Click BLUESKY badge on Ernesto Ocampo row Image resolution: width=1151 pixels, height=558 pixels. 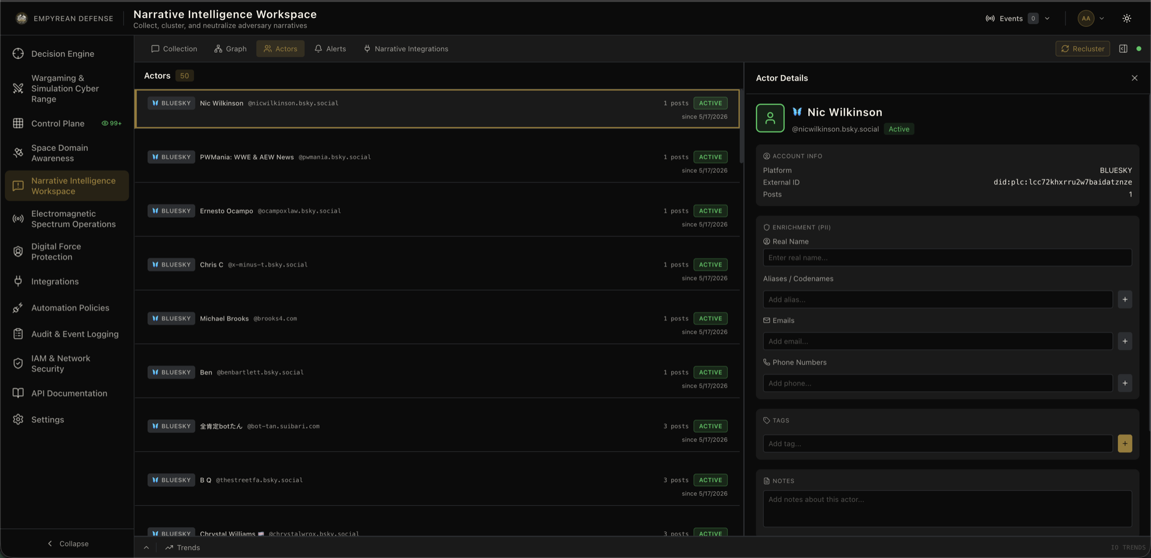point(171,211)
